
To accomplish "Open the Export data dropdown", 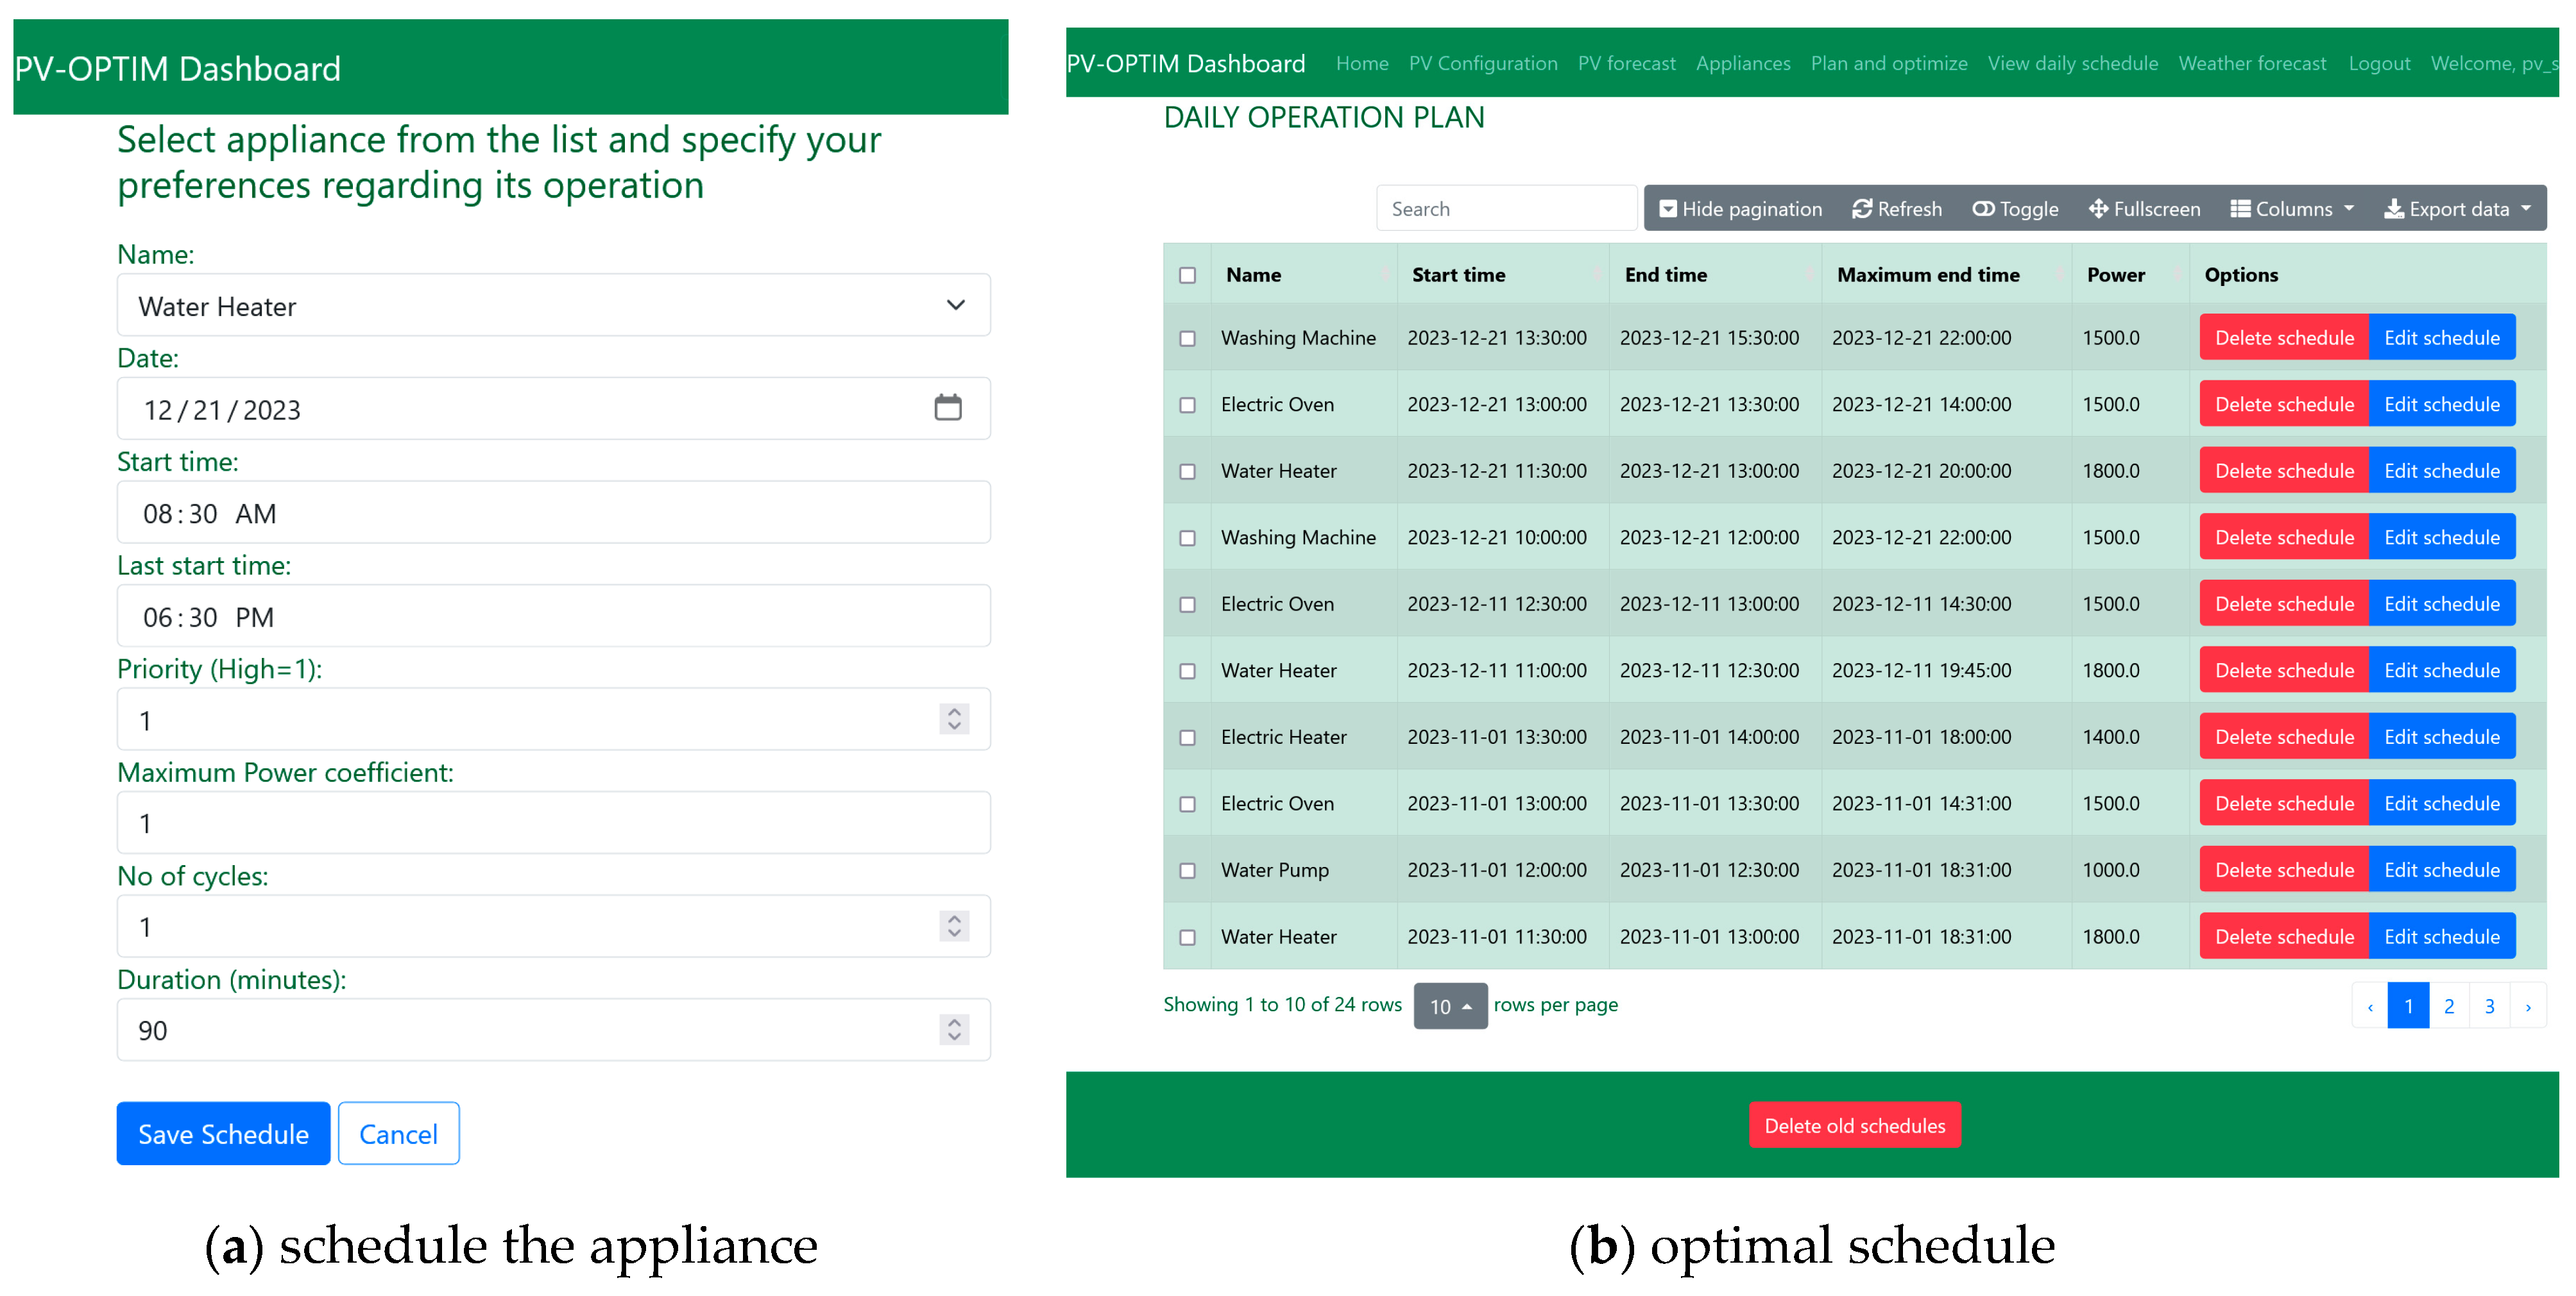I will (2457, 209).
